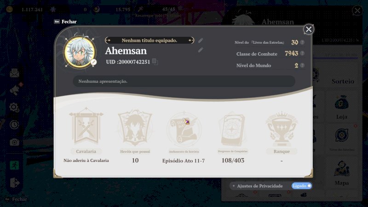This screenshot has height=207, width=368.
Task: Open help for Livro das Estrelas level
Action: 302,42
